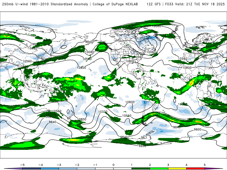The width and height of the screenshot is (227, 170).
Task: Click the "-2" colorbar label
Action: click(x=77, y=165)
